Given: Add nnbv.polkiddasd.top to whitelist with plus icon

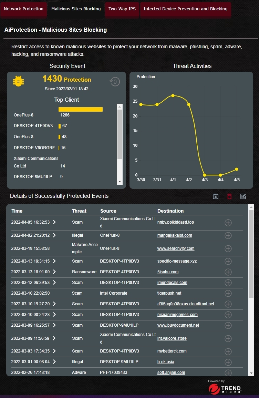Looking at the screenshot, I should [228, 223].
